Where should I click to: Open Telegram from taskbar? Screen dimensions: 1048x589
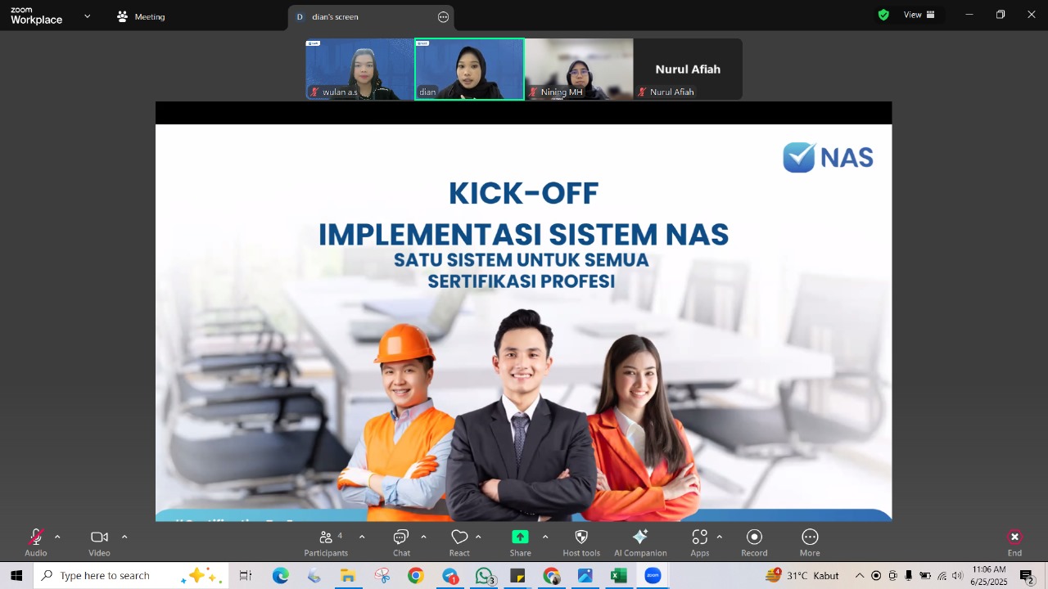coord(450,576)
